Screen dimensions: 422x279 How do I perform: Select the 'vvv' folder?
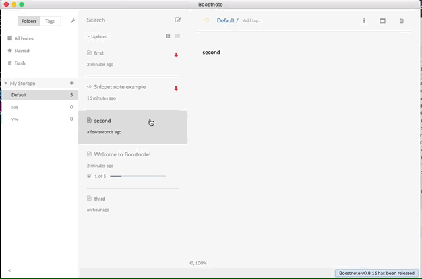tap(40, 119)
